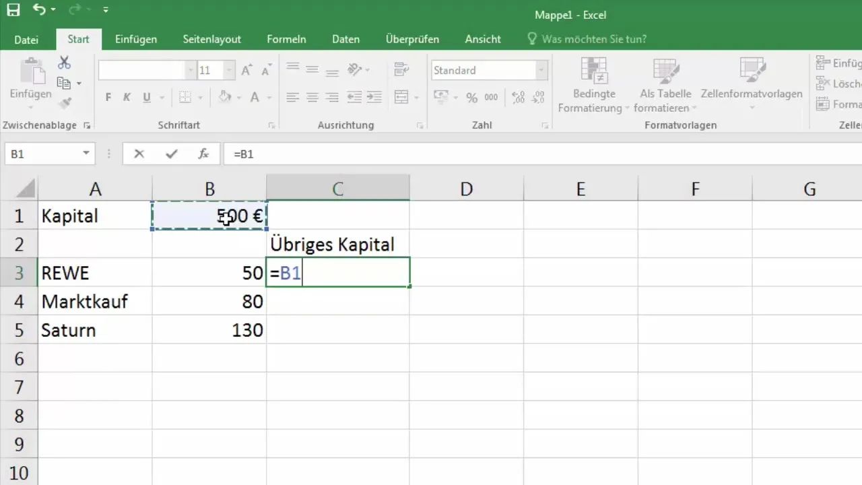
Task: Open the Als Tabelle formatieren dropdown
Action: click(665, 86)
